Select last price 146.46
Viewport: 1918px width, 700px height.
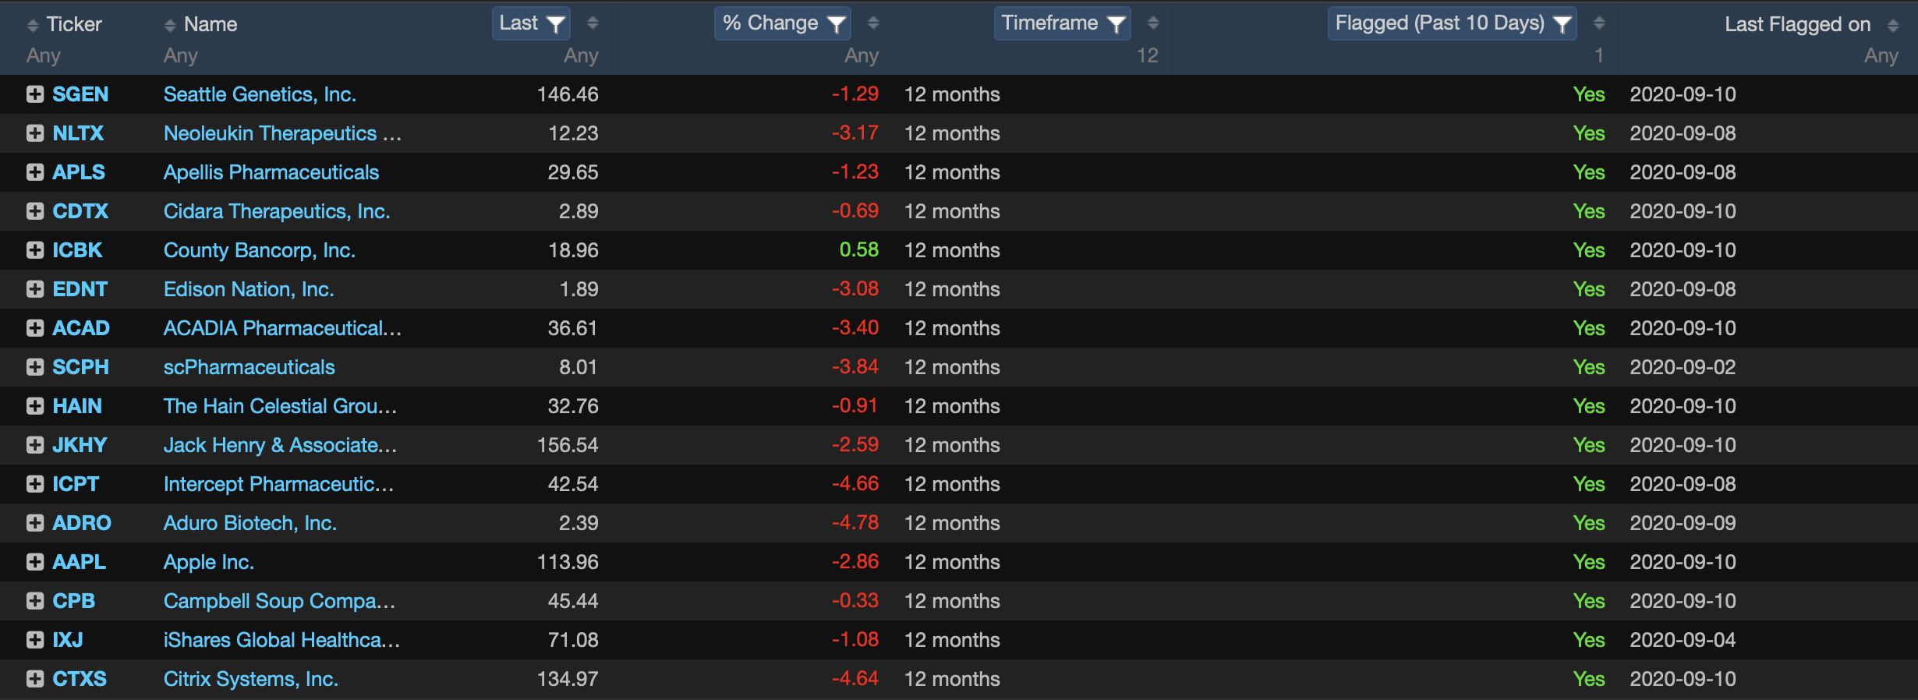[568, 94]
